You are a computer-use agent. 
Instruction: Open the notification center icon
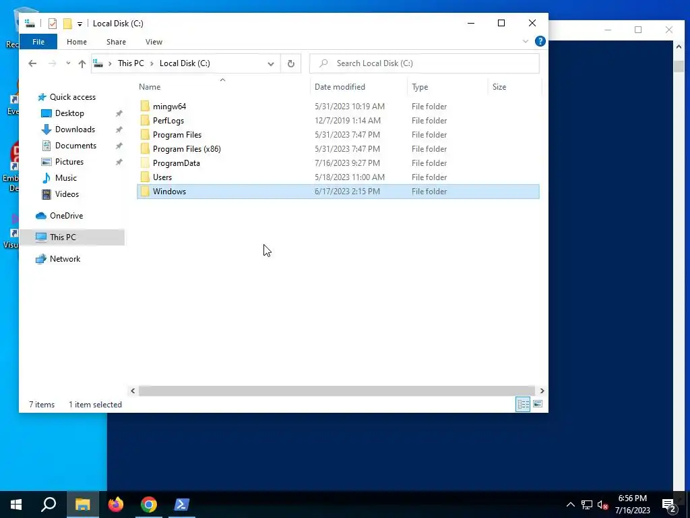669,505
